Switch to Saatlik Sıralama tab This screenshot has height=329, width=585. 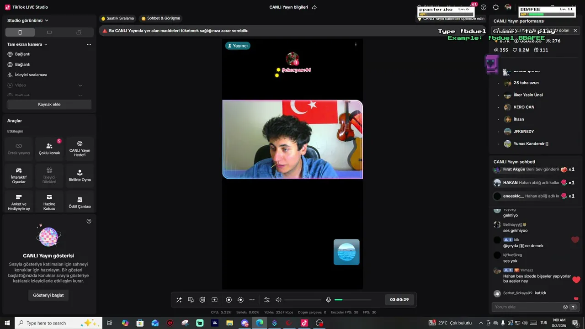[117, 18]
